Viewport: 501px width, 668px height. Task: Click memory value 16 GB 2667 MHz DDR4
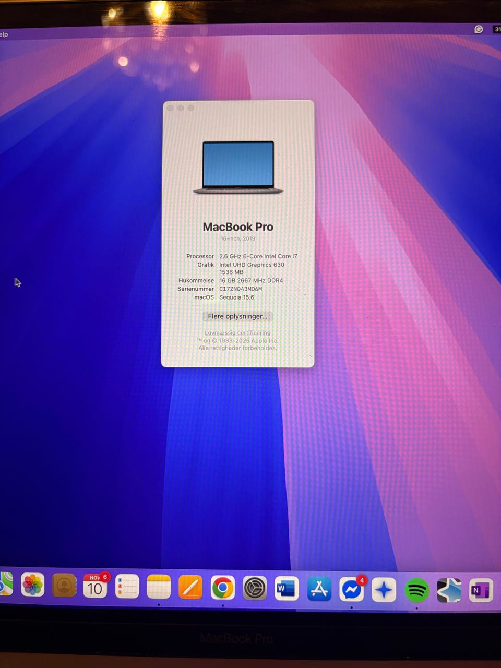point(251,280)
